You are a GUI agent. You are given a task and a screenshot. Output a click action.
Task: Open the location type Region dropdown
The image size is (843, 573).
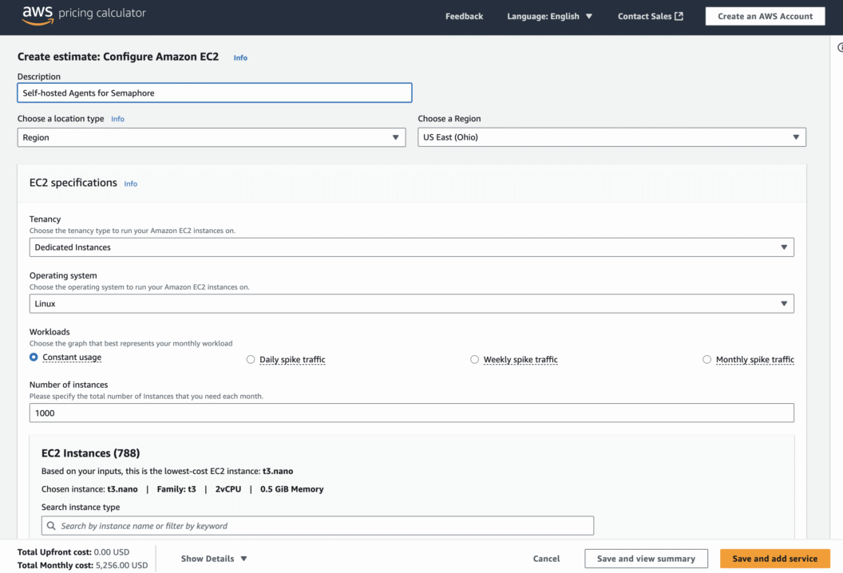(212, 137)
